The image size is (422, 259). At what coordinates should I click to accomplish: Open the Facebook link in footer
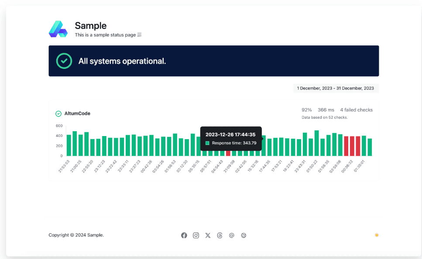coord(184,235)
